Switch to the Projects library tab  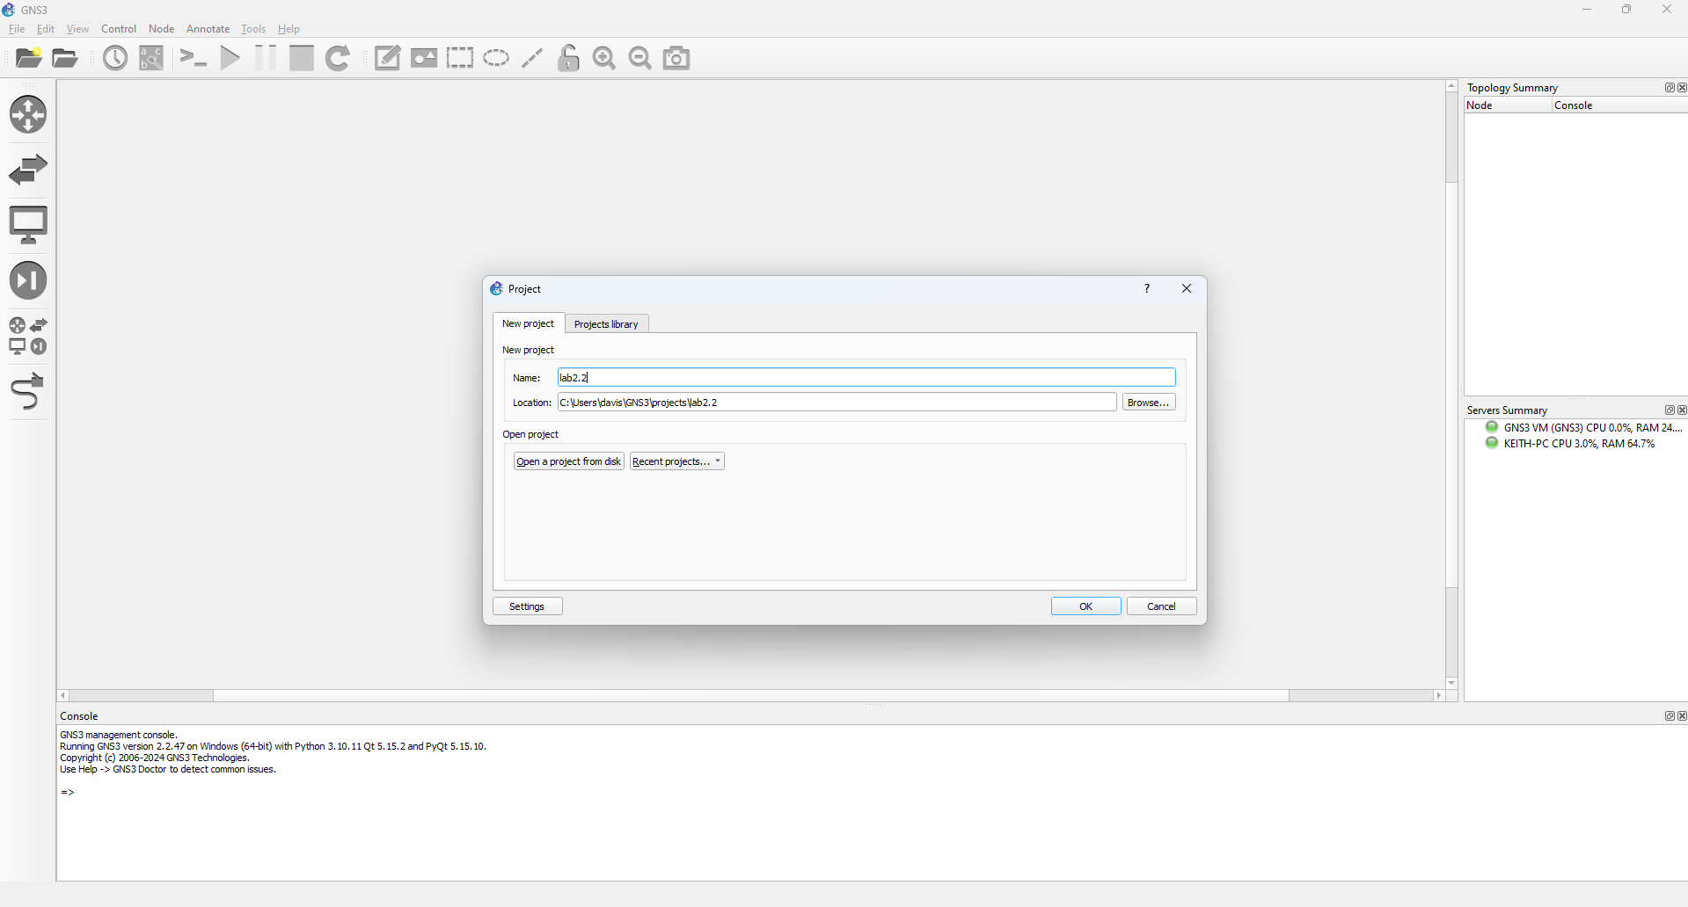(x=606, y=323)
